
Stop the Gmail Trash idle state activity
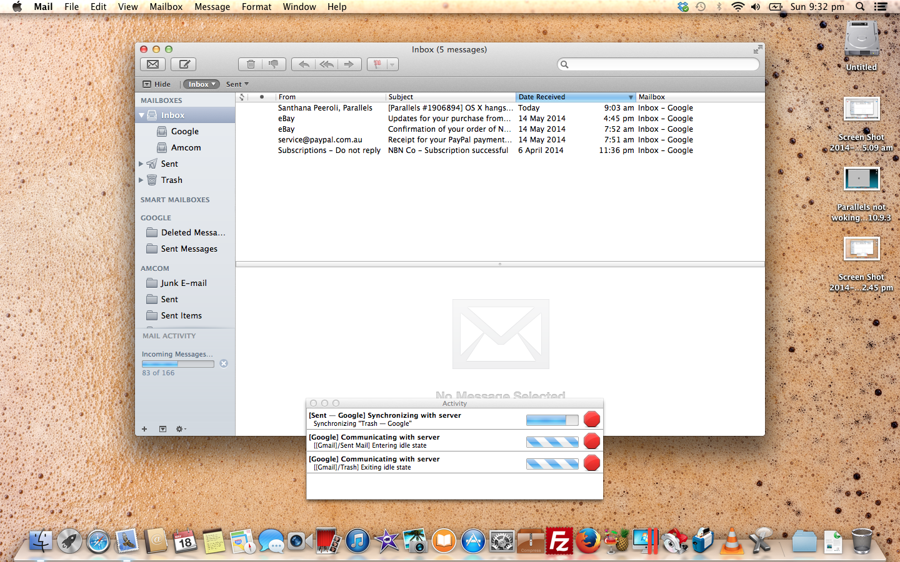pyautogui.click(x=592, y=463)
